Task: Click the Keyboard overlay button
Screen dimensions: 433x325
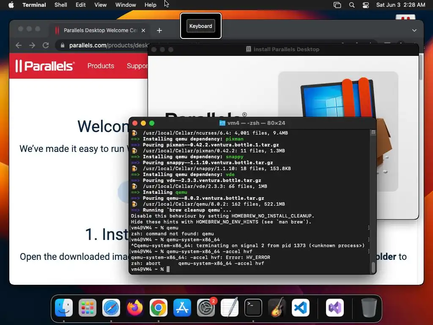Action: (201, 26)
